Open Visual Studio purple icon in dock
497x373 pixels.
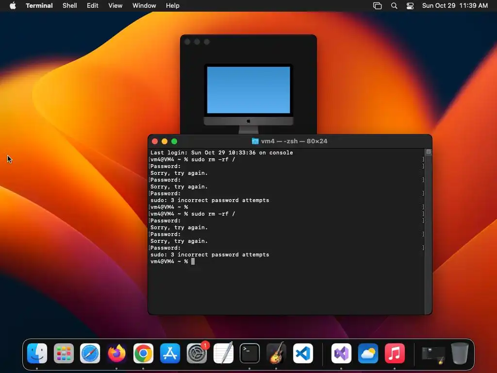coord(341,353)
